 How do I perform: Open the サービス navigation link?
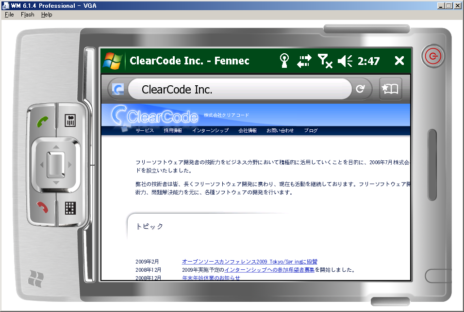(x=145, y=131)
